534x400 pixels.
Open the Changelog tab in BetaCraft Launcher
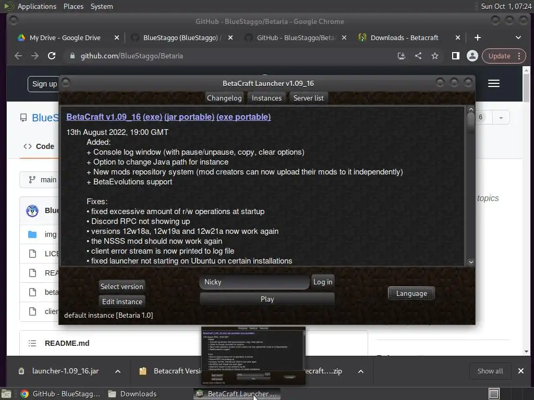point(224,98)
